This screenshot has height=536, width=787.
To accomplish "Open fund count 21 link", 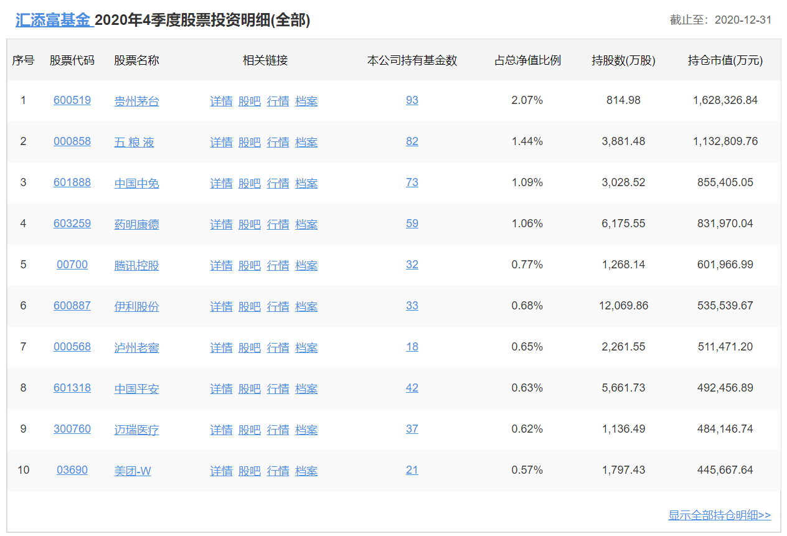I will click(412, 470).
